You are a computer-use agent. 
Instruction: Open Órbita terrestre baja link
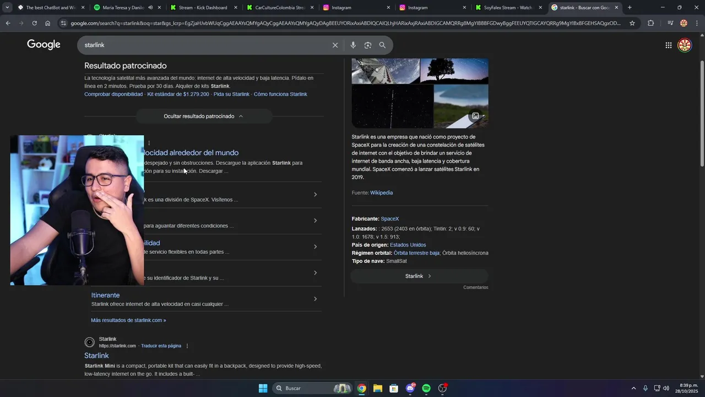(x=416, y=253)
